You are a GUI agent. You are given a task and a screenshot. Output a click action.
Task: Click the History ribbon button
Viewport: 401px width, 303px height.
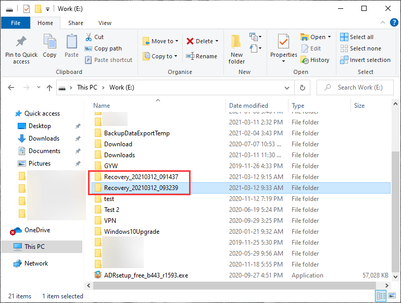tap(315, 60)
